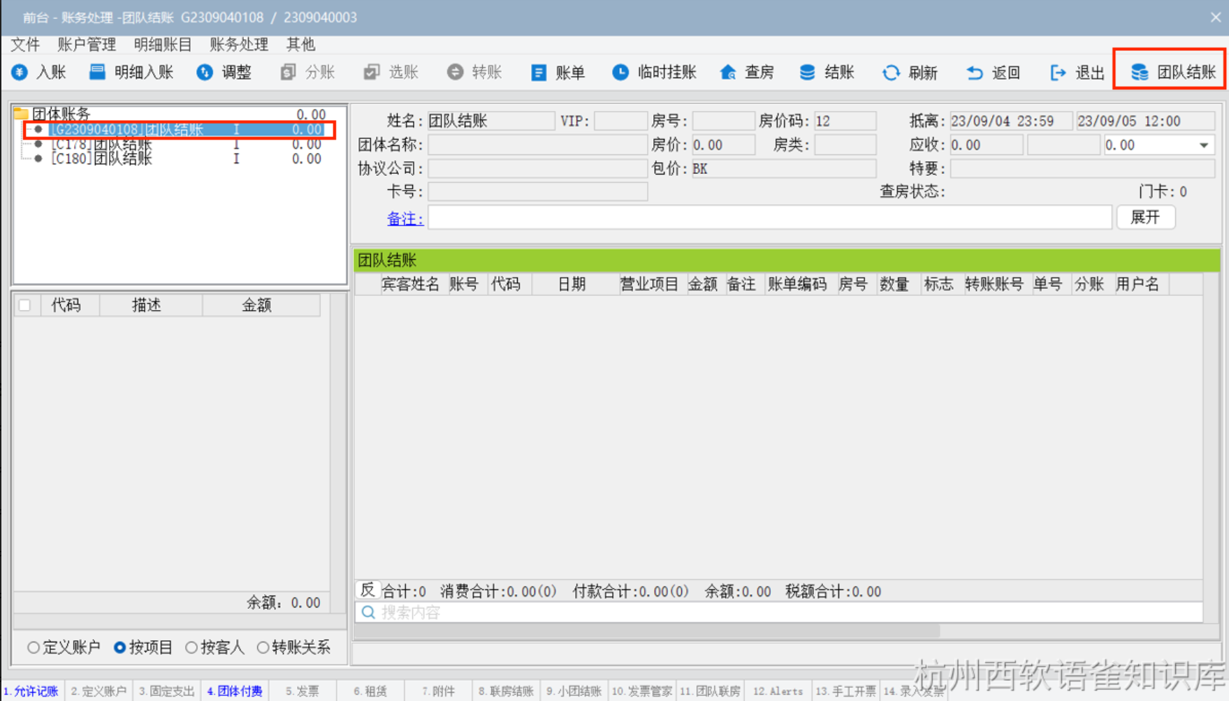This screenshot has width=1229, height=701.
Task: Tick the checkbox in the 代码 header
Action: pos(25,305)
